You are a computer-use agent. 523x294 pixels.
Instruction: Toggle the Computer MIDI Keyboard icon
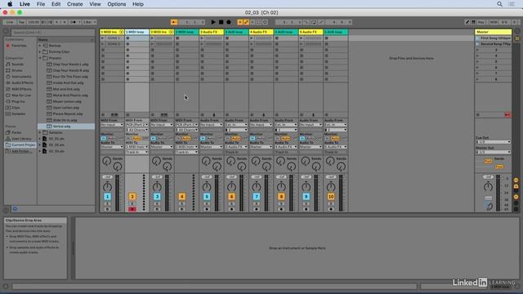(474, 22)
